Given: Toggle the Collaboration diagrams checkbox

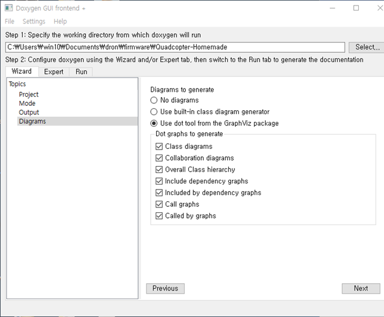Looking at the screenshot, I should (159, 158).
